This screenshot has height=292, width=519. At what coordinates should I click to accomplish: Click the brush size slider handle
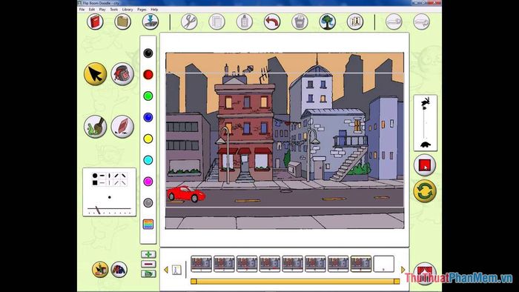[x=98, y=210]
